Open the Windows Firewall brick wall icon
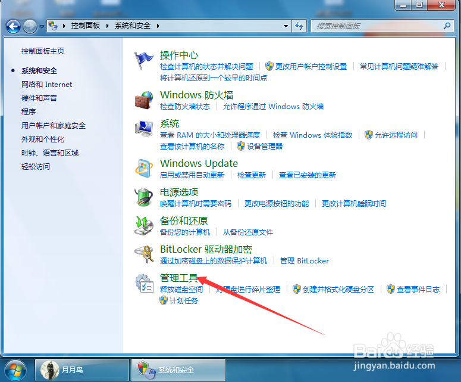The image size is (461, 382). (x=144, y=100)
